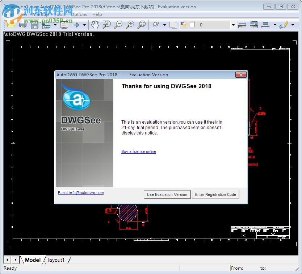Open the Help menu
Screen dimensions: 302x274
point(97,14)
